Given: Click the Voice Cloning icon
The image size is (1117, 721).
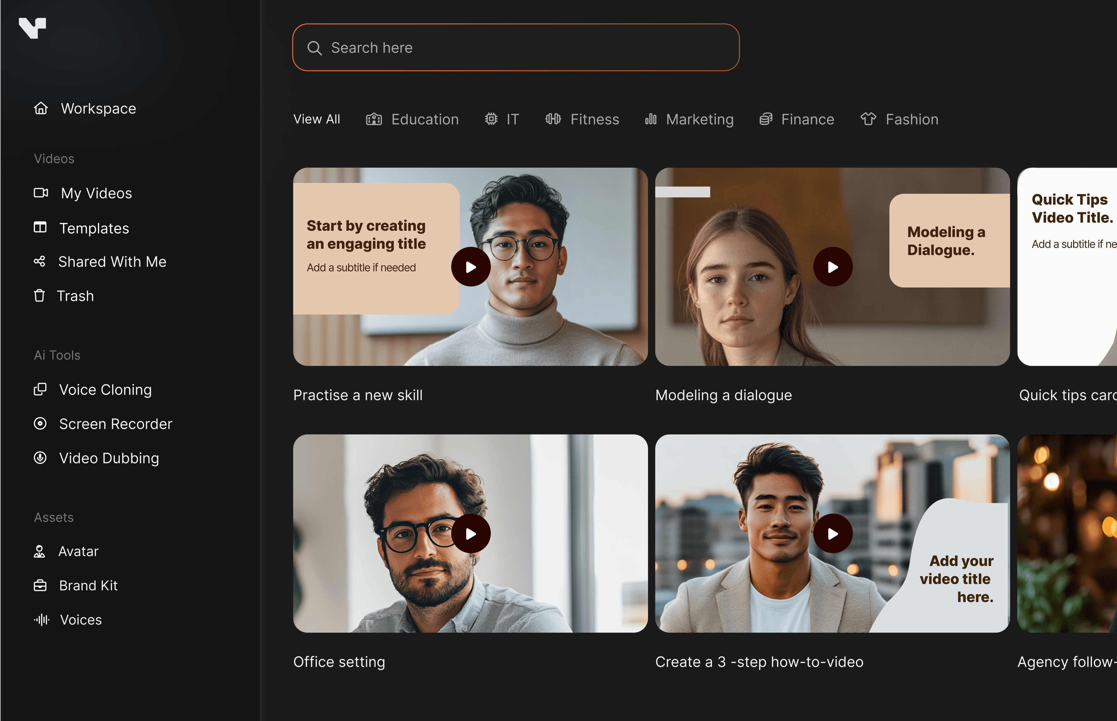Looking at the screenshot, I should pos(40,389).
